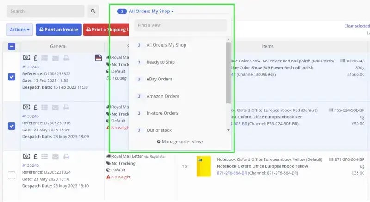Toggle the select-all checkbox in the table header

point(12,46)
